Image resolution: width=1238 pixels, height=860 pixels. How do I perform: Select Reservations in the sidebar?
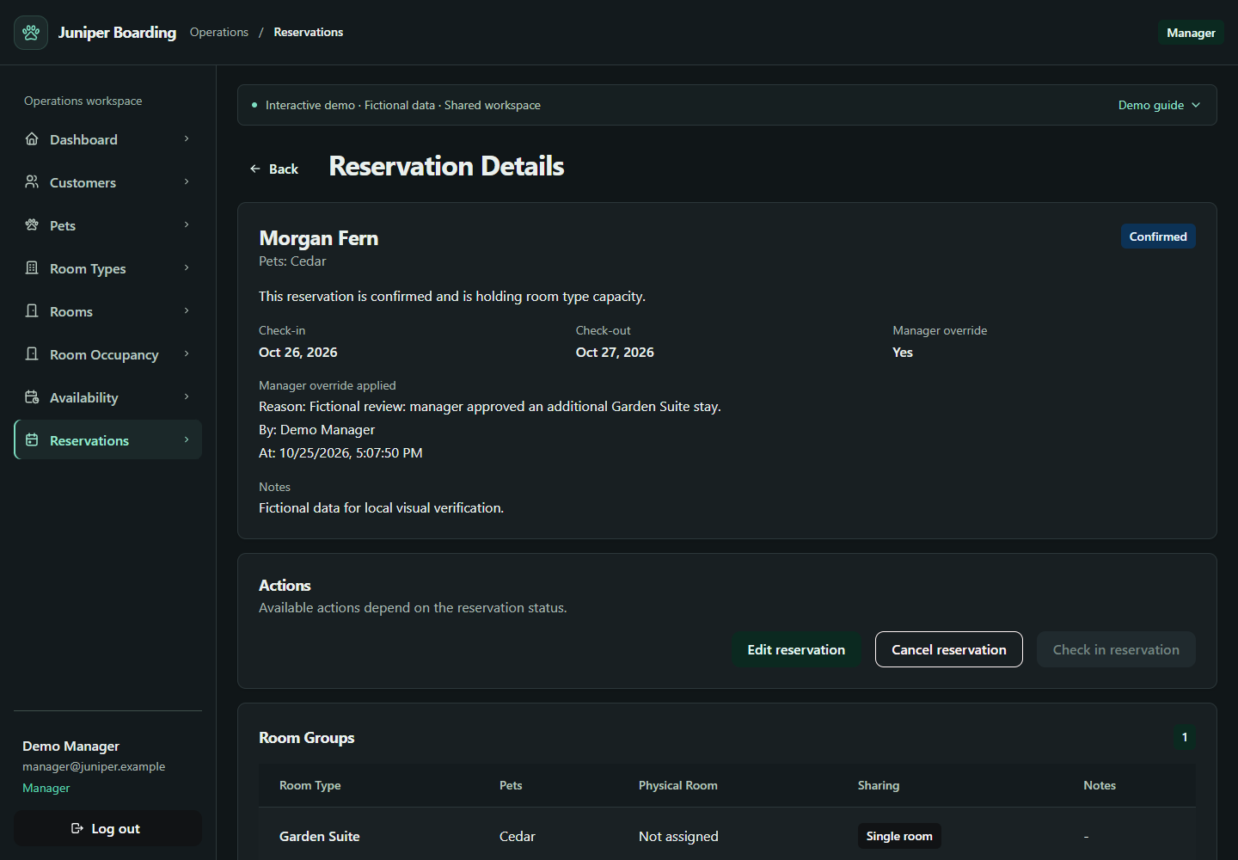[108, 439]
